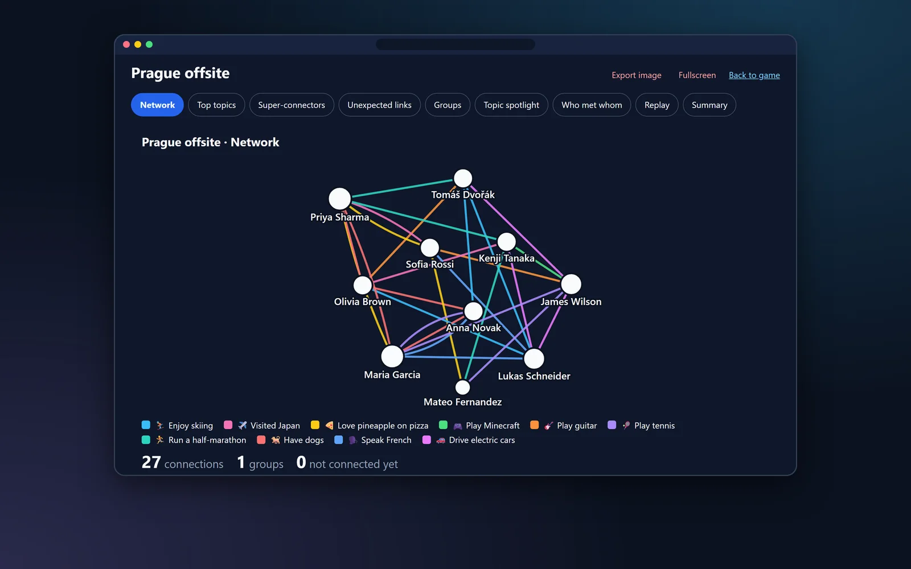The width and height of the screenshot is (911, 569).
Task: Click Sofia Rossi's node
Action: [x=430, y=248]
